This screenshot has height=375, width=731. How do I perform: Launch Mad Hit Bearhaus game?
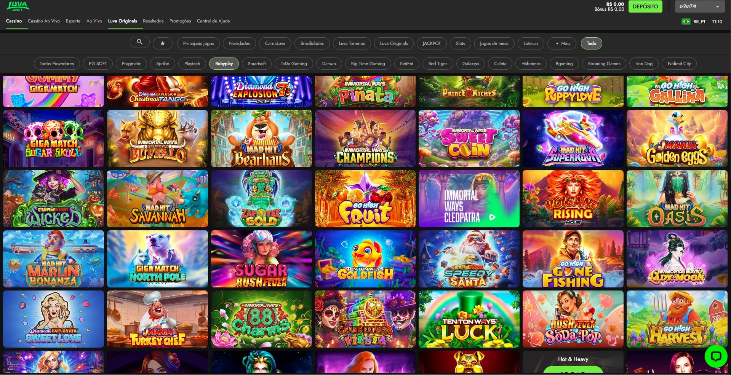click(x=261, y=139)
